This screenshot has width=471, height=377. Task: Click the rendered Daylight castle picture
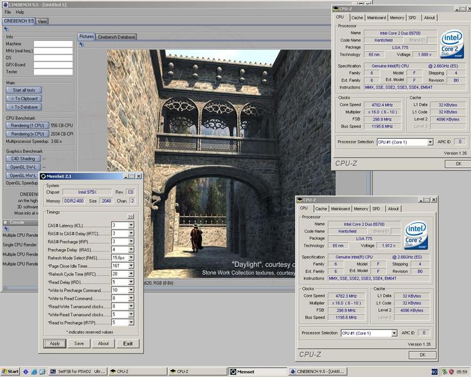[221, 164]
